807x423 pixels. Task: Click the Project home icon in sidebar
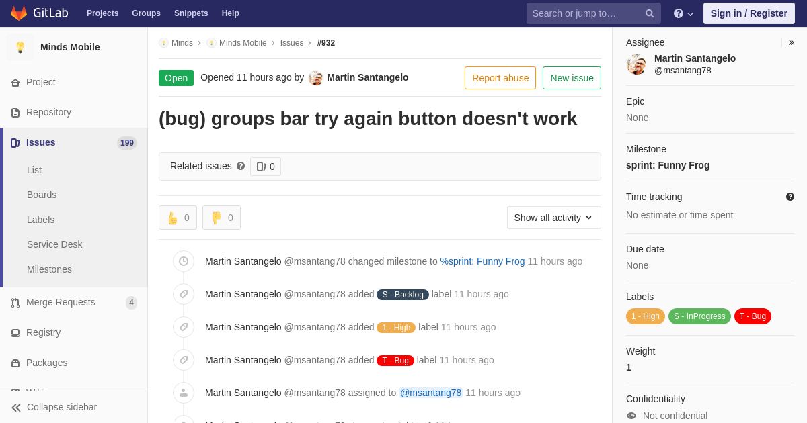tap(15, 83)
